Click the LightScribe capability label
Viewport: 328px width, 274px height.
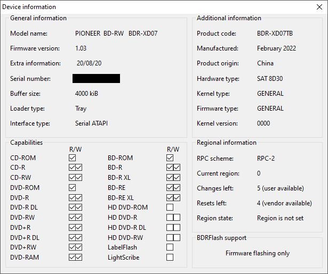tap(123, 258)
